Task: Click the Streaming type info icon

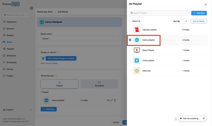Action: [56, 76]
